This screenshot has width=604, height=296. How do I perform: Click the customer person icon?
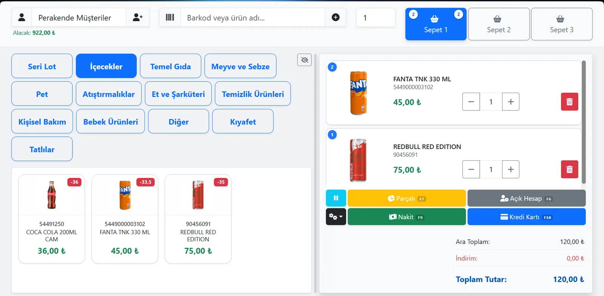click(x=22, y=17)
